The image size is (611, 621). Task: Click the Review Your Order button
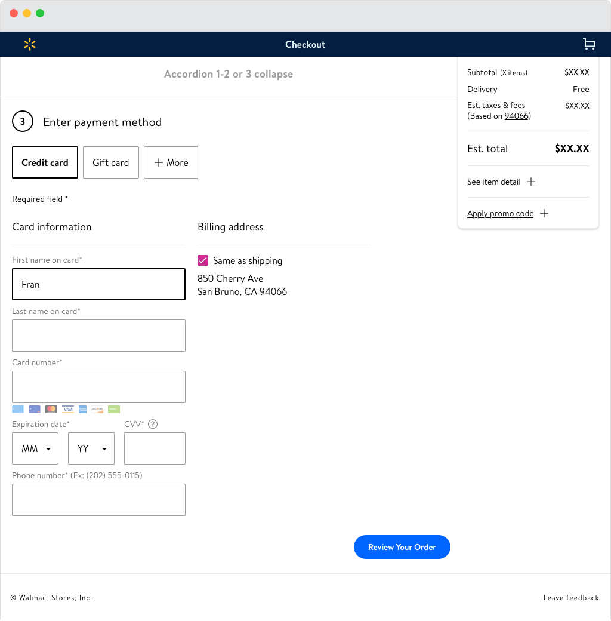click(402, 547)
